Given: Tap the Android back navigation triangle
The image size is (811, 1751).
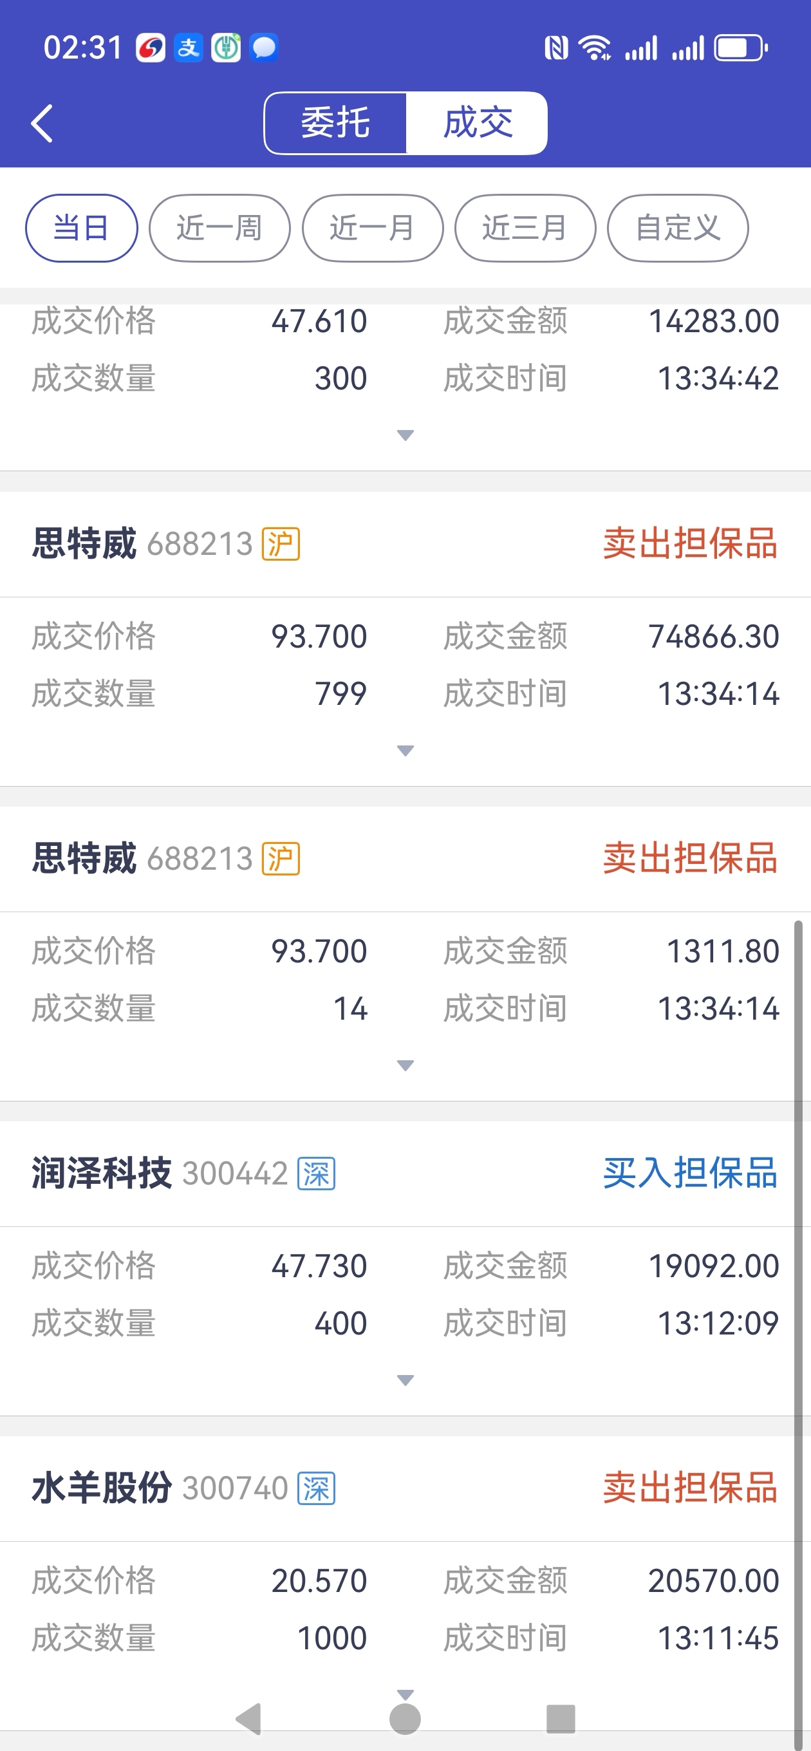Looking at the screenshot, I should tap(249, 1718).
